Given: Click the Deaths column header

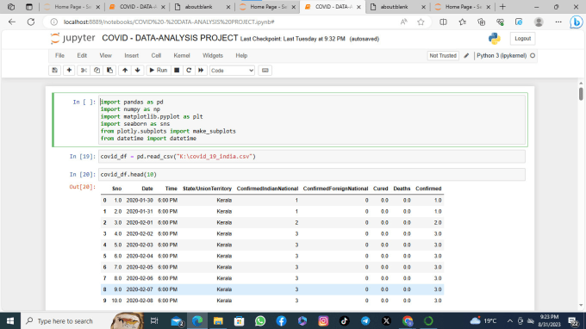Looking at the screenshot, I should 402,189.
